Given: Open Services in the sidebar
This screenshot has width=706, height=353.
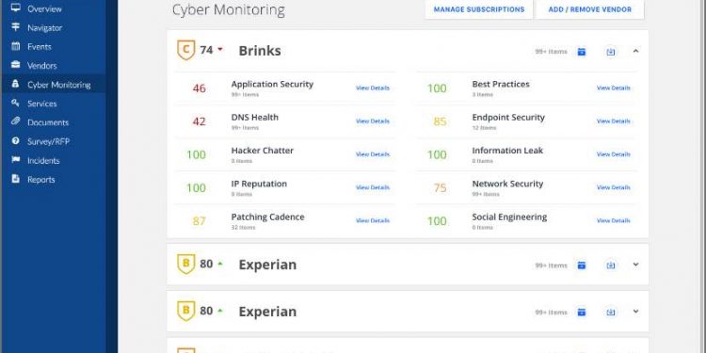Looking at the screenshot, I should [x=41, y=104].
